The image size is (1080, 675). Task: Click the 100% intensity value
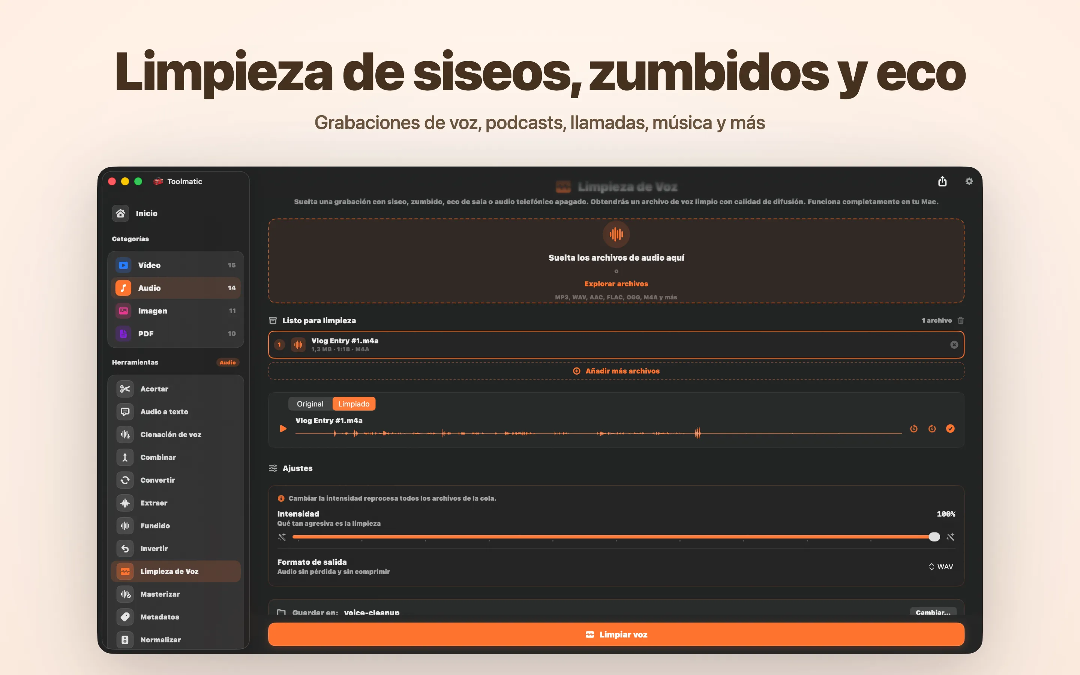[946, 514]
